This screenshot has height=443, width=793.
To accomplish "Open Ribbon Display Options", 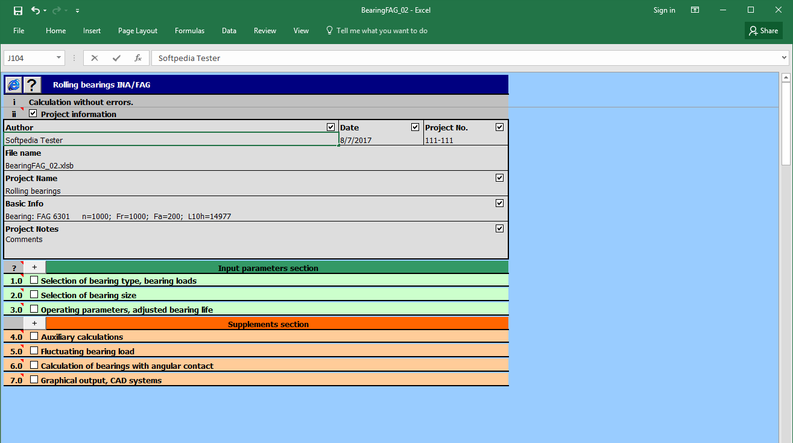I will click(x=695, y=10).
